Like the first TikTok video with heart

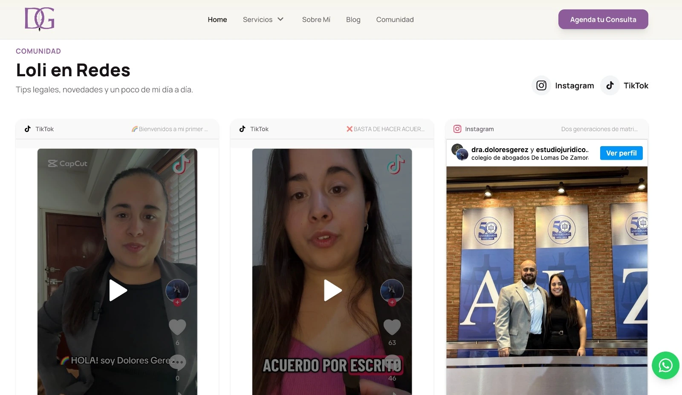(x=177, y=327)
